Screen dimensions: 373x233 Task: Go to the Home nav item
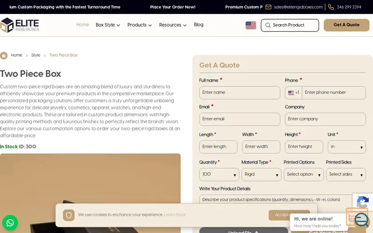click(x=83, y=25)
